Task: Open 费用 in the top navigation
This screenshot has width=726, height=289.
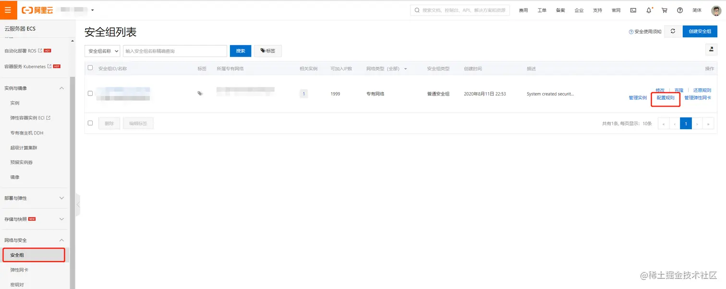Action: tap(523, 11)
